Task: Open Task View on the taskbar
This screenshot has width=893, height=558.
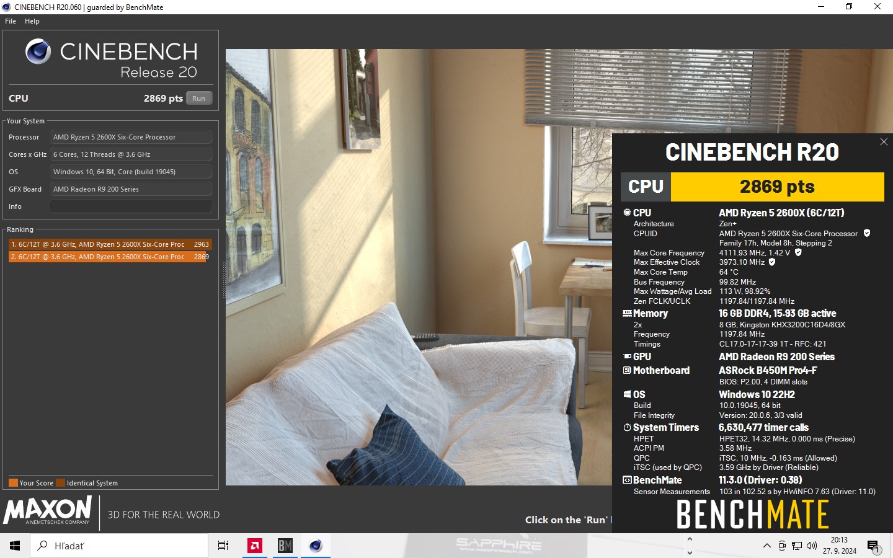Action: pos(223,546)
